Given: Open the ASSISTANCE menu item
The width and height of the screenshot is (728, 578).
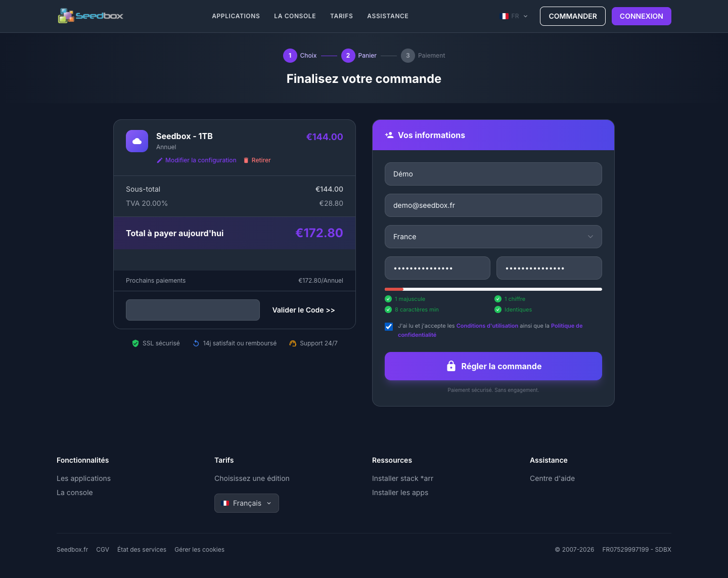Looking at the screenshot, I should tap(388, 16).
